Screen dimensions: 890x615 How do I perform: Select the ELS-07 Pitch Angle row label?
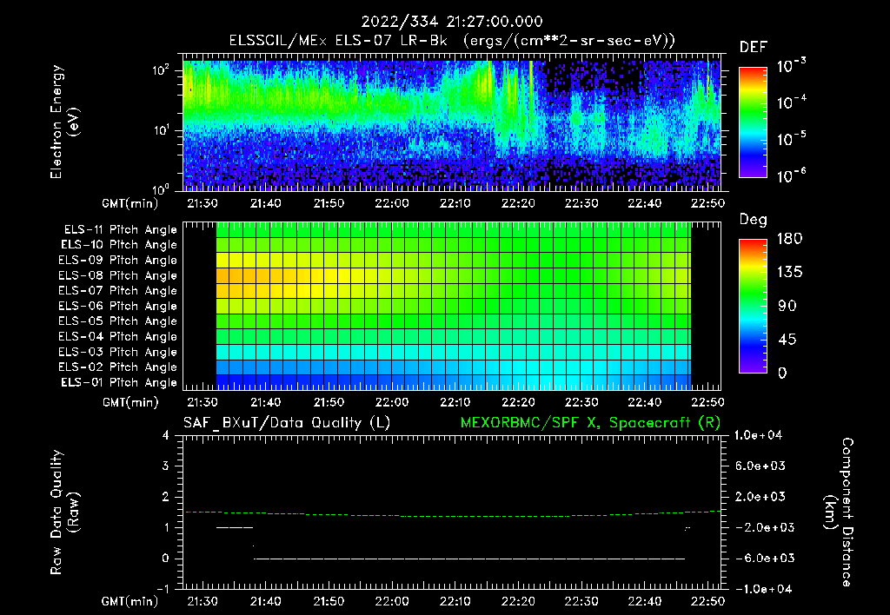pyautogui.click(x=118, y=291)
